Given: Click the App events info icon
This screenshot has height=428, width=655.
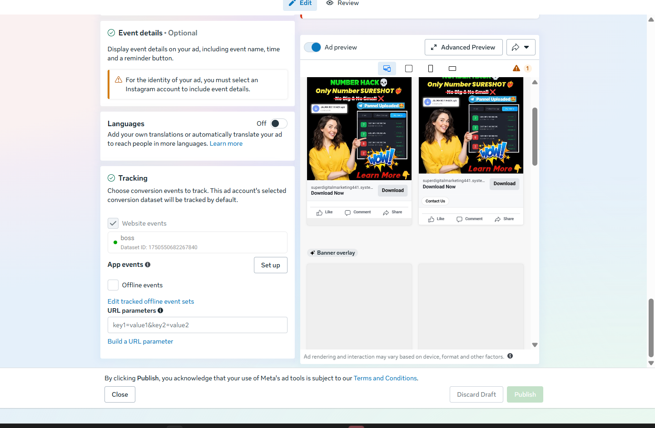Looking at the screenshot, I should (x=148, y=265).
